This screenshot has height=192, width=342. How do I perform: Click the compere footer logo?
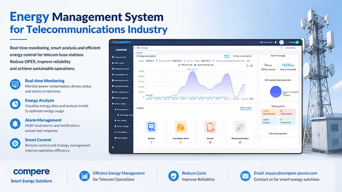coord(31,172)
